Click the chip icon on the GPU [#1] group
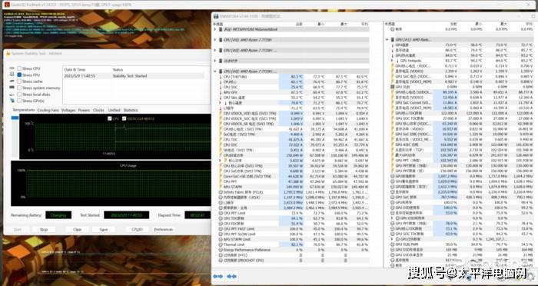 393,40
